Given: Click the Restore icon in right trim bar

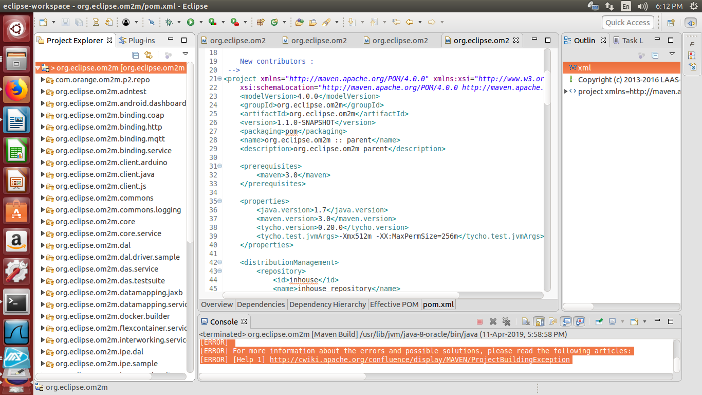Looking at the screenshot, I should click(x=692, y=45).
